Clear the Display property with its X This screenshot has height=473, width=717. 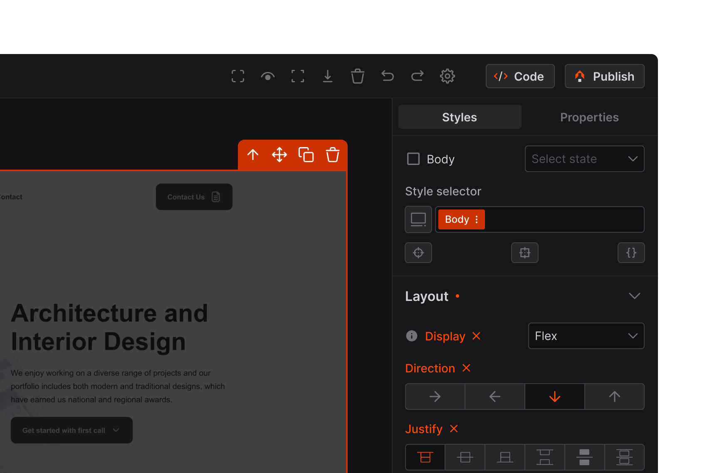[477, 336]
